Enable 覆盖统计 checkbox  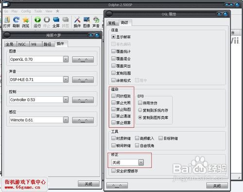(113, 52)
